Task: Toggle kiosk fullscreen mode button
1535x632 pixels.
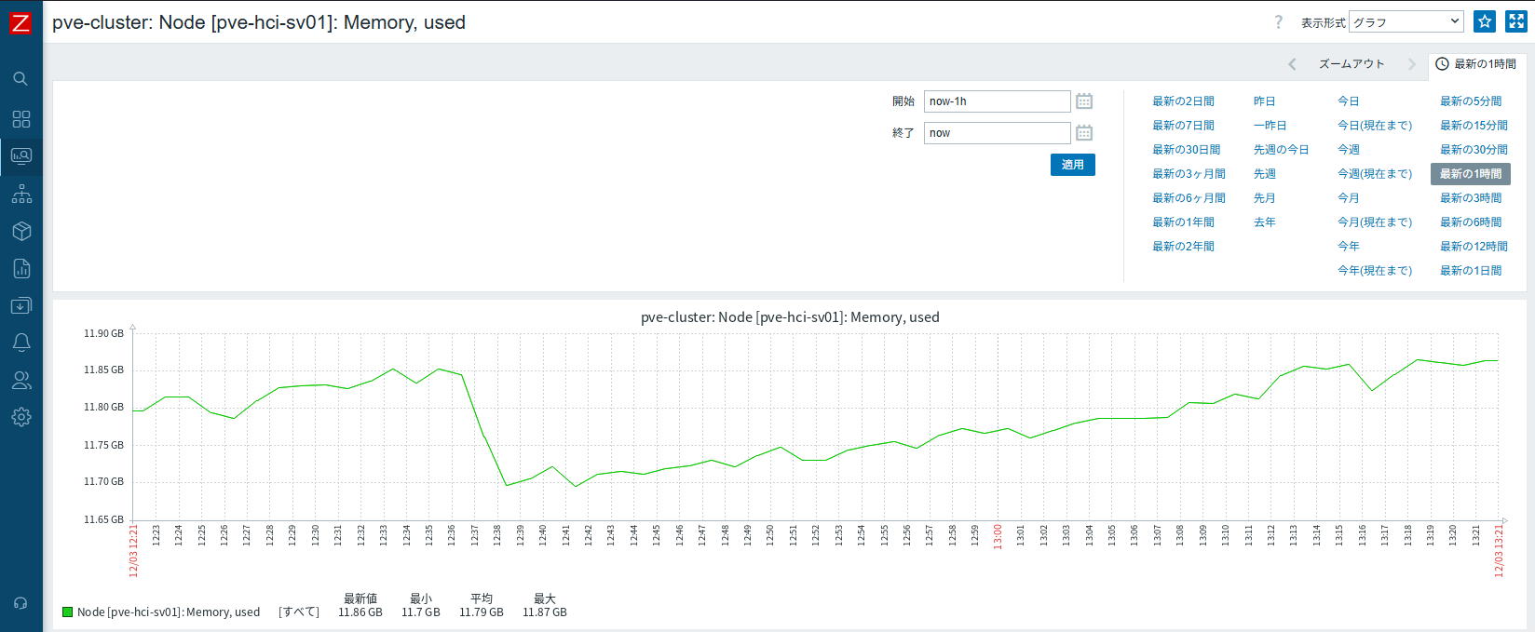Action: pos(1515,21)
